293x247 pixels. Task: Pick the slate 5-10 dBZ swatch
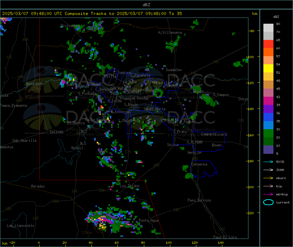268,150
